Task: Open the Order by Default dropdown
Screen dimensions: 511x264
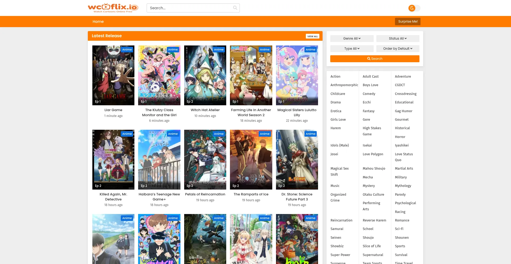Action: click(398, 49)
